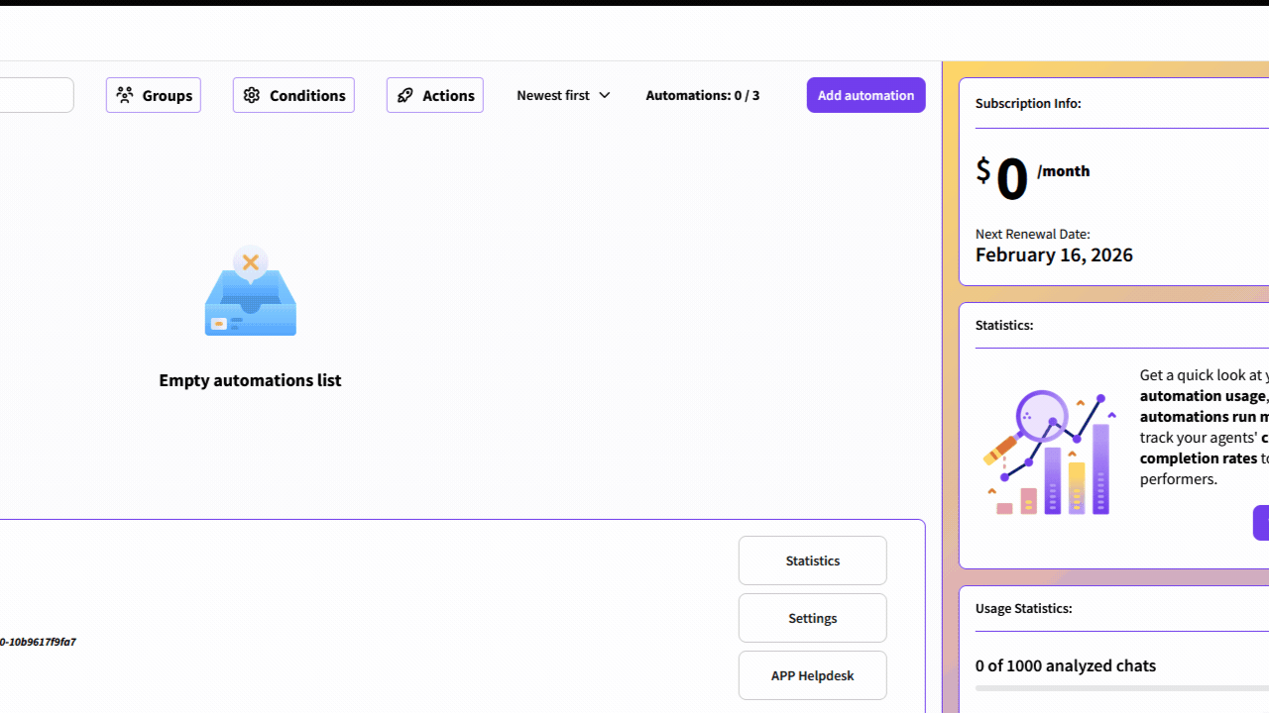Viewport: 1269px width, 713px height.
Task: Open Settings from the bottom panel
Action: [x=812, y=618]
